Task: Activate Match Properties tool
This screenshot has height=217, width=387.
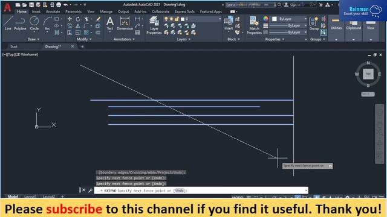Action: (254, 25)
